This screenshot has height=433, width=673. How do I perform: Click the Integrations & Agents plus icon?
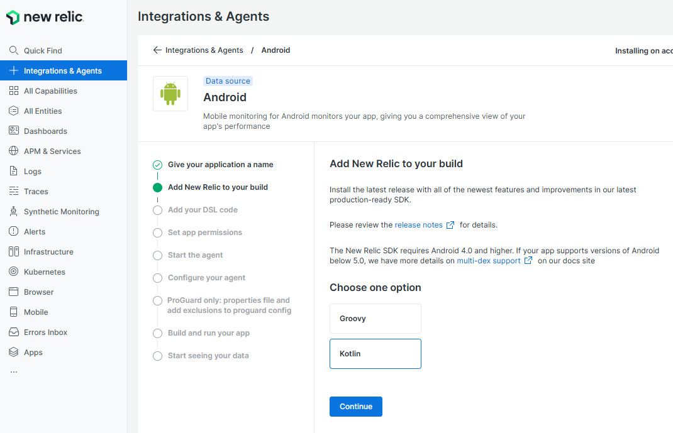[x=14, y=71]
